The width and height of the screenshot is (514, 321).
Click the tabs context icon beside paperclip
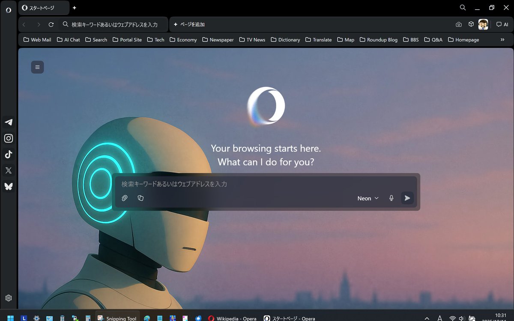[x=140, y=198]
